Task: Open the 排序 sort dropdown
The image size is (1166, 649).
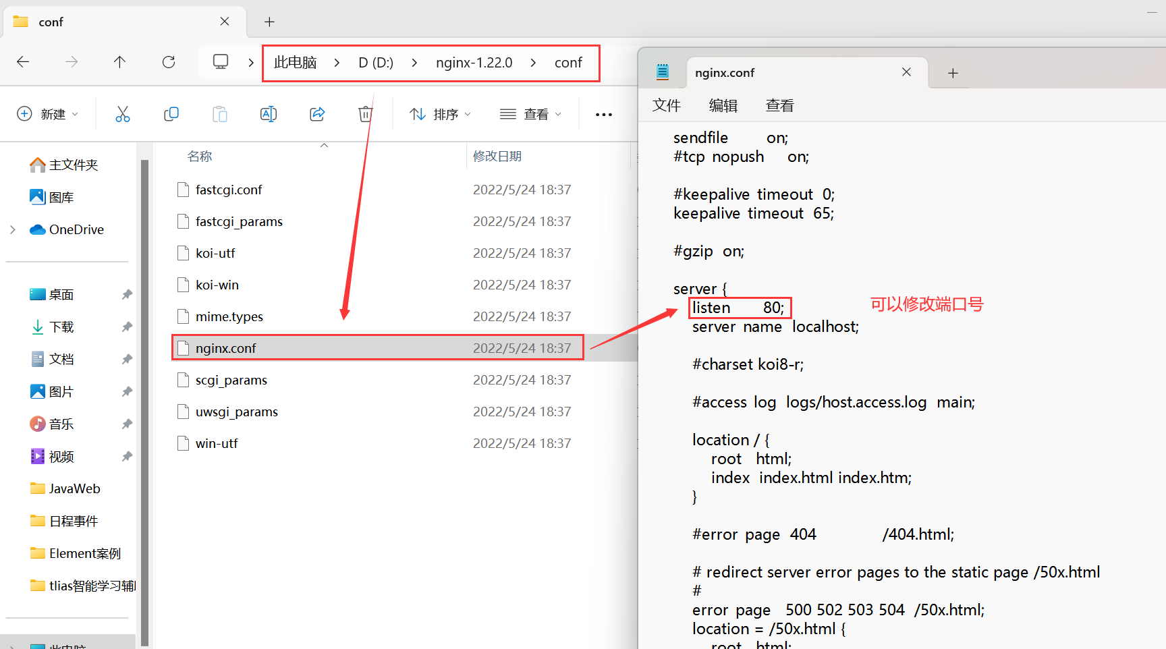Action: click(x=440, y=114)
